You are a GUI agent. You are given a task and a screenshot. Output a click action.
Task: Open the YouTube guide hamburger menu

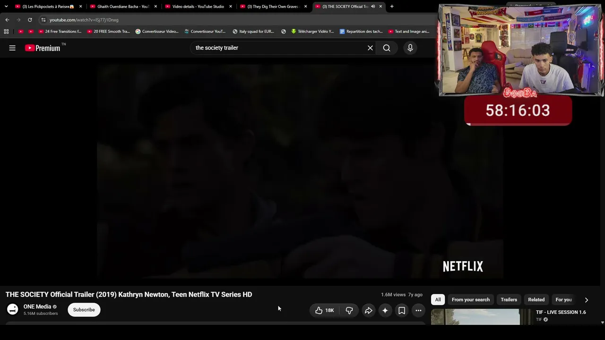click(x=12, y=48)
